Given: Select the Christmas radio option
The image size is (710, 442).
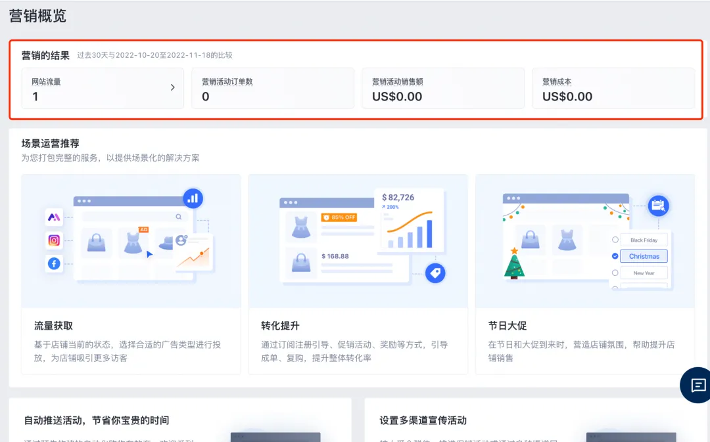Looking at the screenshot, I should 615,256.
